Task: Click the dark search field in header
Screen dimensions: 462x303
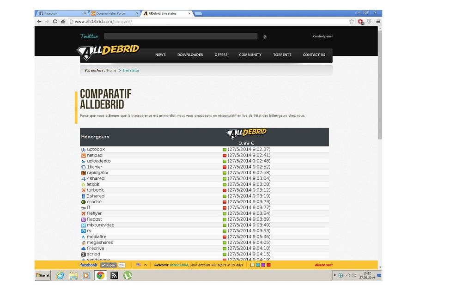Action: pos(181,36)
